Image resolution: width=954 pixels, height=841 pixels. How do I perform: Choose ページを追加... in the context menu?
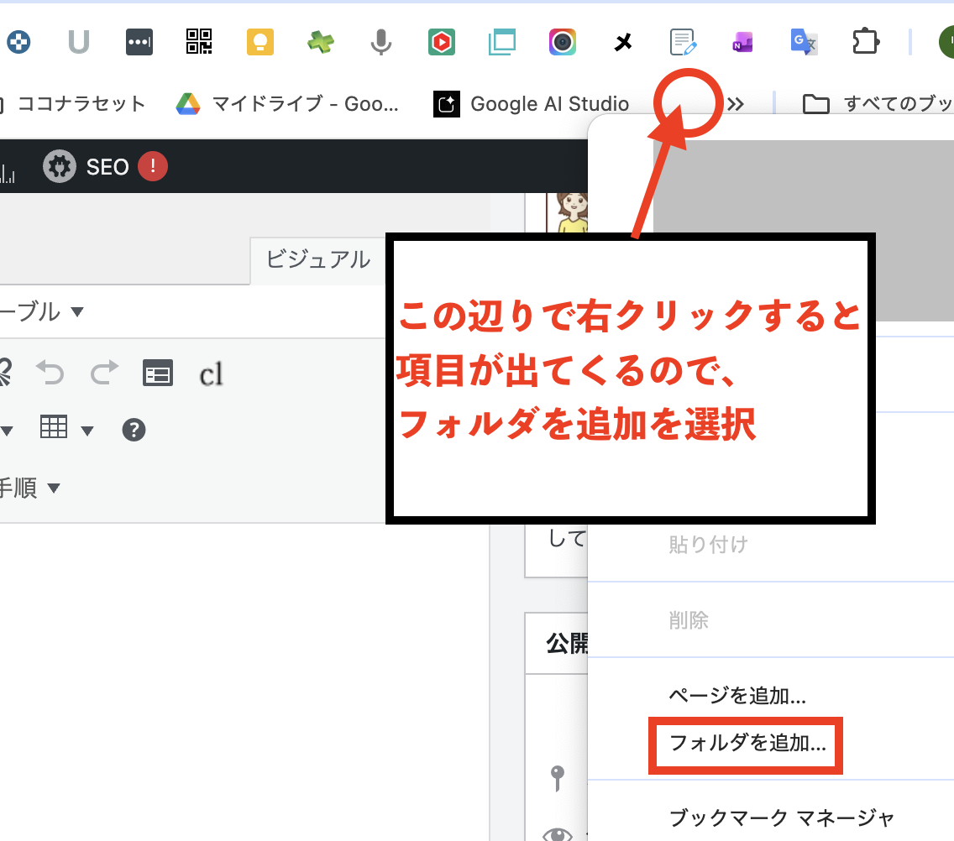737,696
